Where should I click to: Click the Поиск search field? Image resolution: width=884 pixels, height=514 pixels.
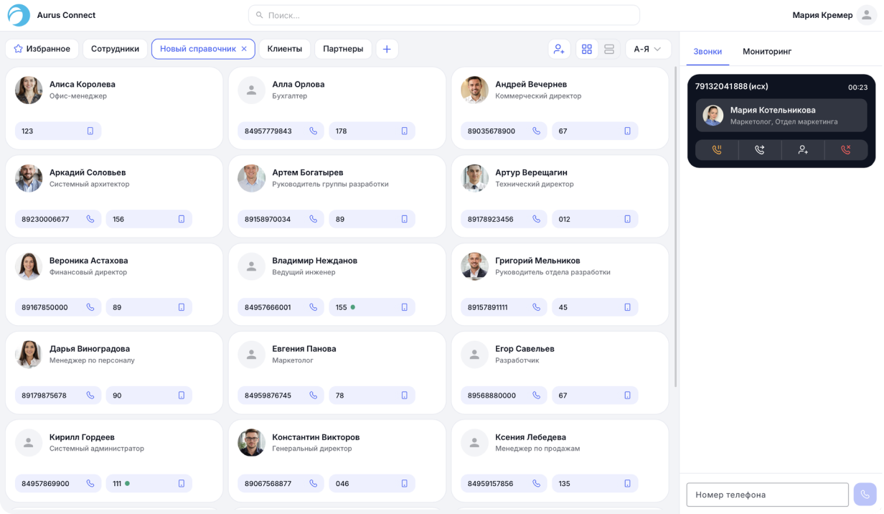tap(444, 15)
